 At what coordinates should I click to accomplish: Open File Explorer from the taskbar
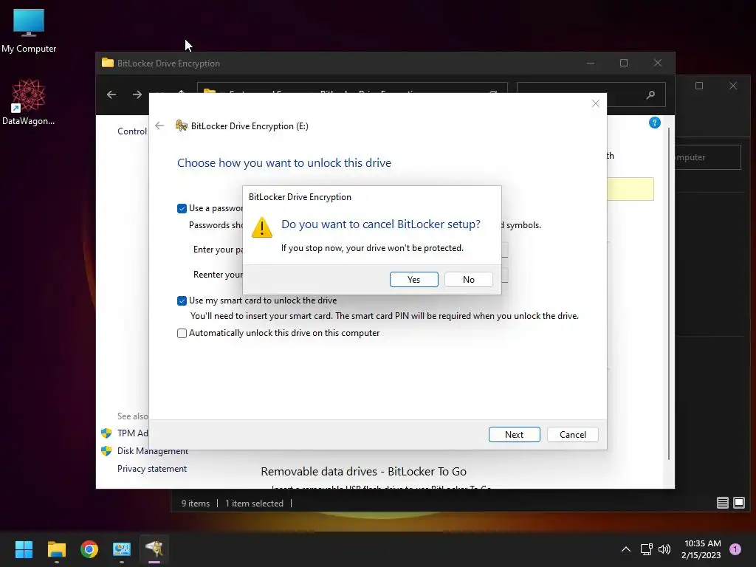[x=56, y=549]
